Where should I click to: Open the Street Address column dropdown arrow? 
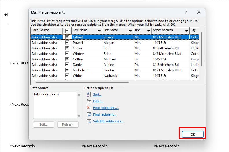click(x=186, y=31)
